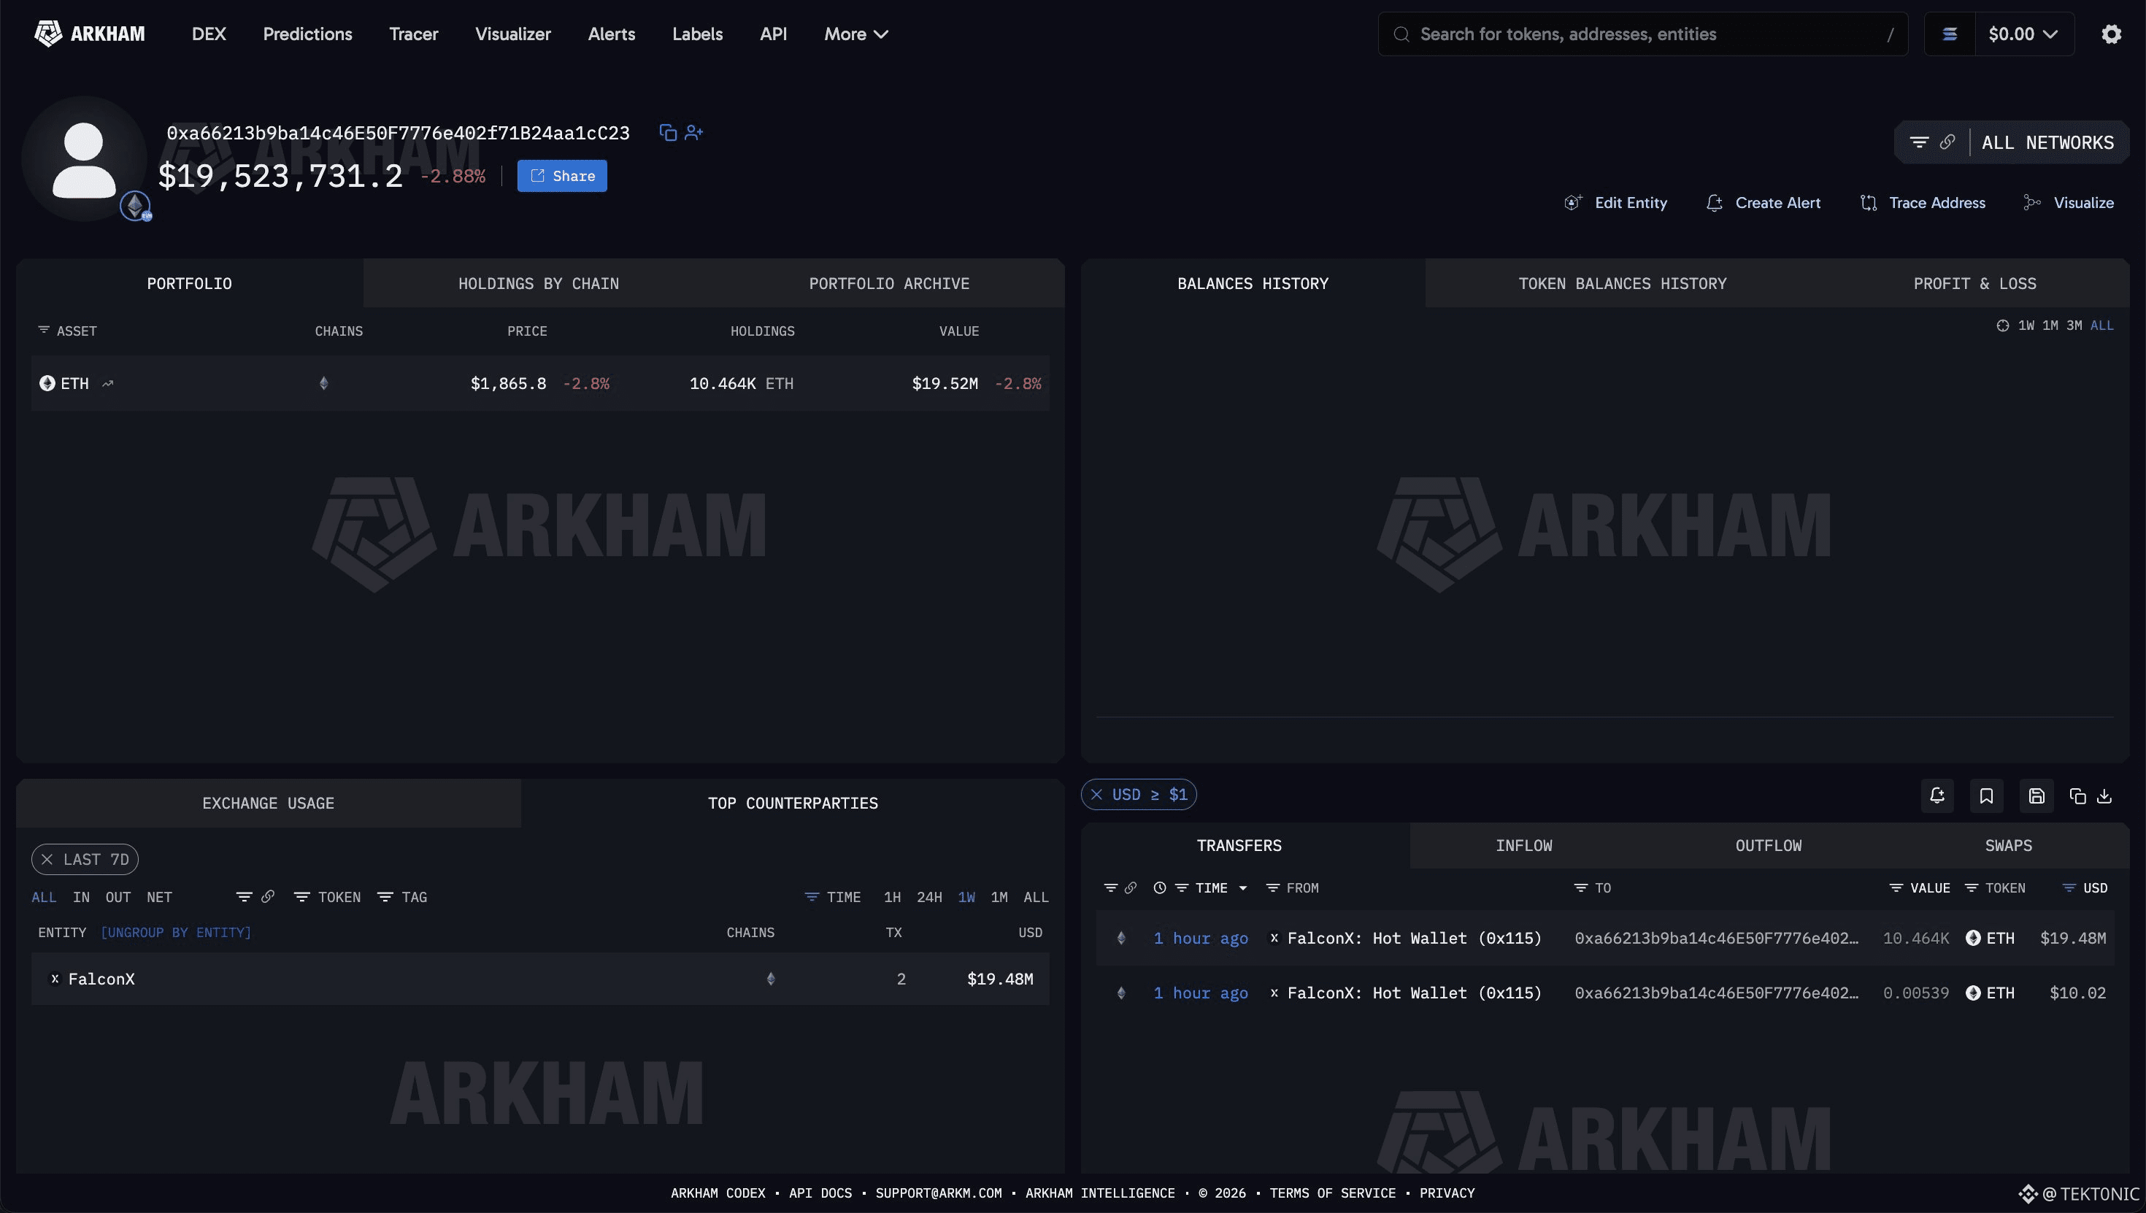
Task: Open the Exchange Usage tab
Action: (x=269, y=803)
